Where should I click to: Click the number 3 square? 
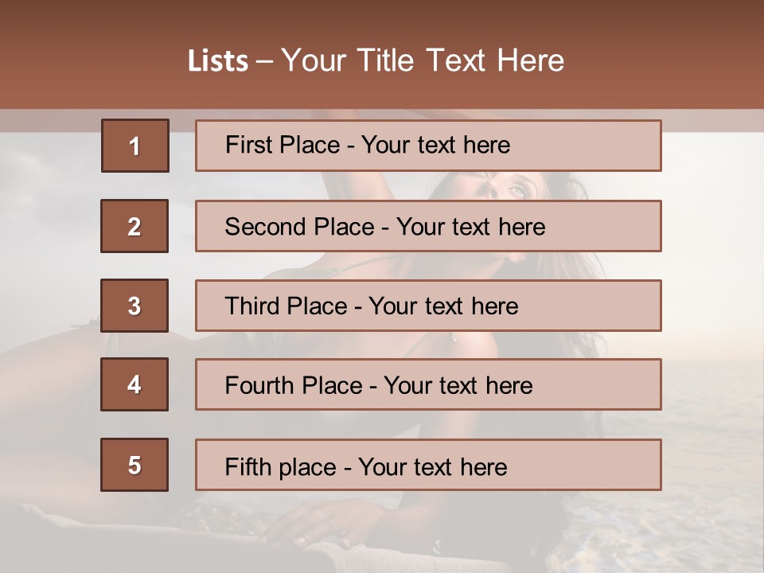134,306
